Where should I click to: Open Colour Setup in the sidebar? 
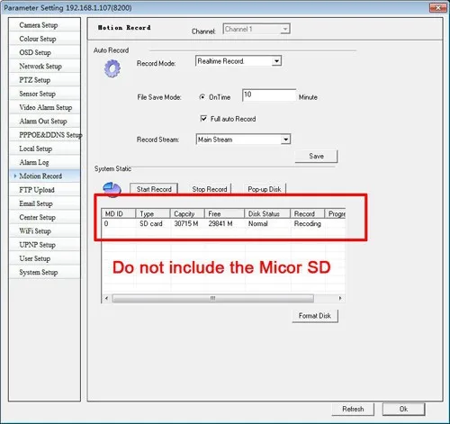pyautogui.click(x=45, y=39)
